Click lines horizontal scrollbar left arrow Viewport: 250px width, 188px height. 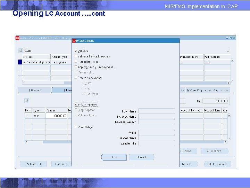(26, 142)
